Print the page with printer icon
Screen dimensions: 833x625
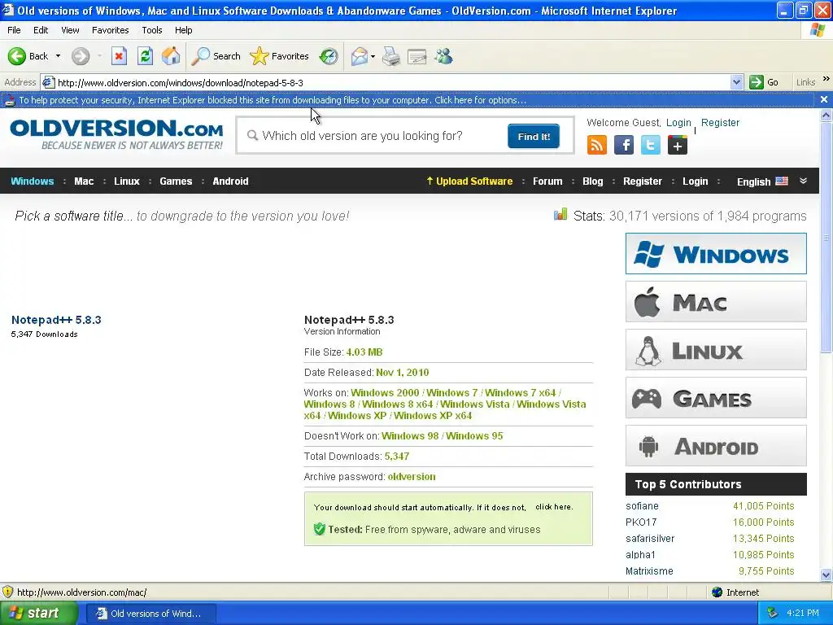pyautogui.click(x=391, y=56)
